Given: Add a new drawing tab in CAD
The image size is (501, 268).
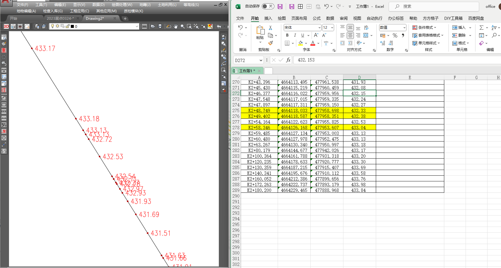Looking at the screenshot, I should (125, 19).
